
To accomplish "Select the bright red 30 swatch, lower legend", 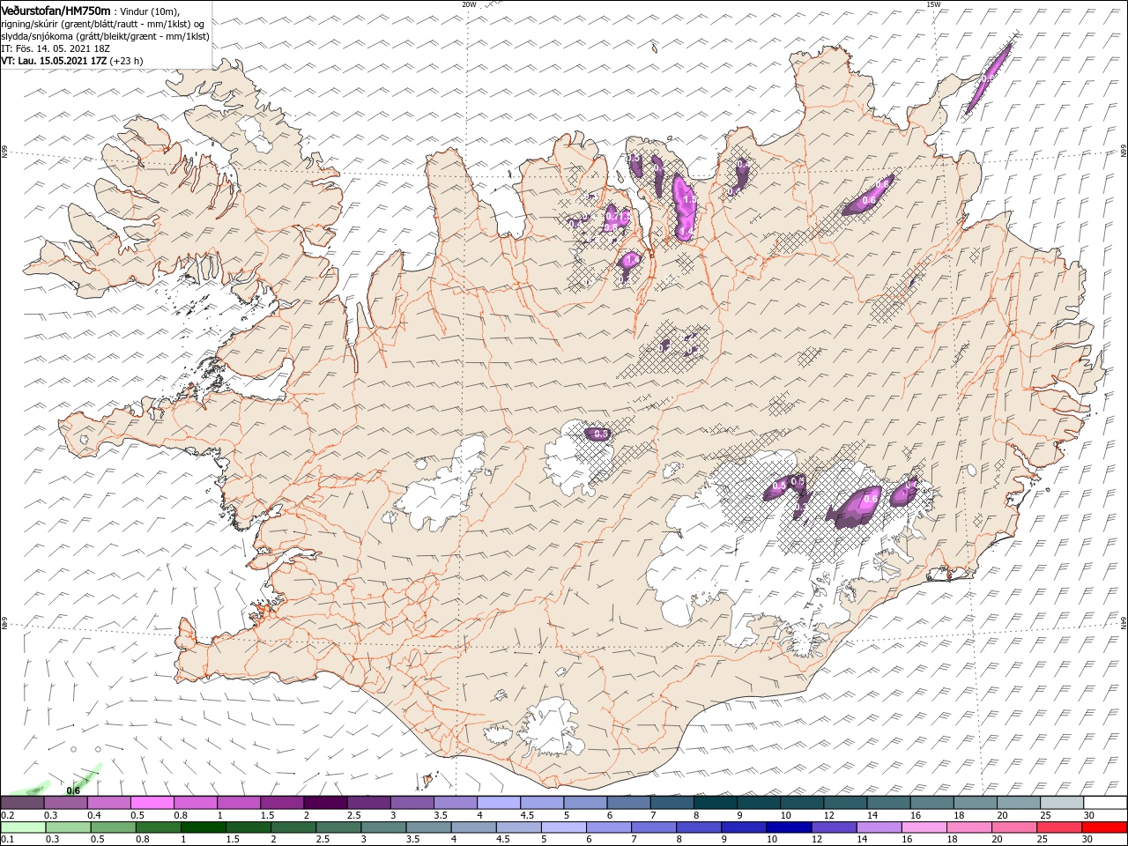I will [1103, 828].
